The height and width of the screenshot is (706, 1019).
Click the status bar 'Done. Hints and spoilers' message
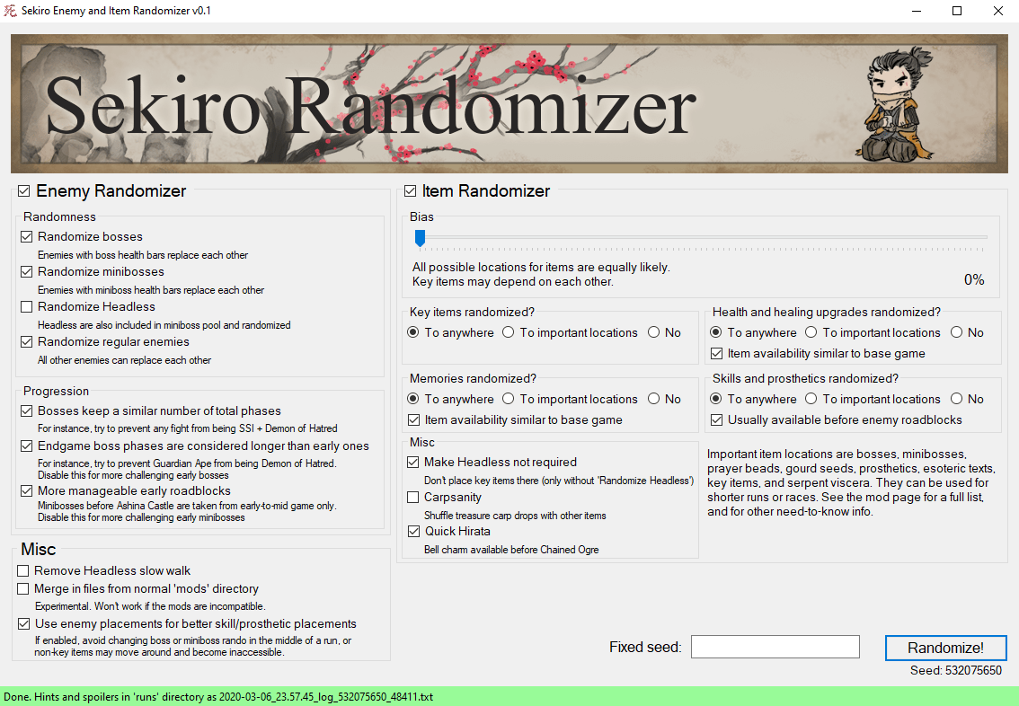pos(218,697)
